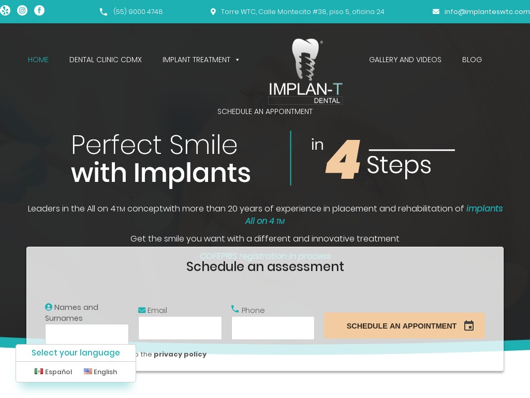Open the Yelp page via its icon
Viewport: 530px width, 398px height.
pyautogui.click(x=5, y=10)
